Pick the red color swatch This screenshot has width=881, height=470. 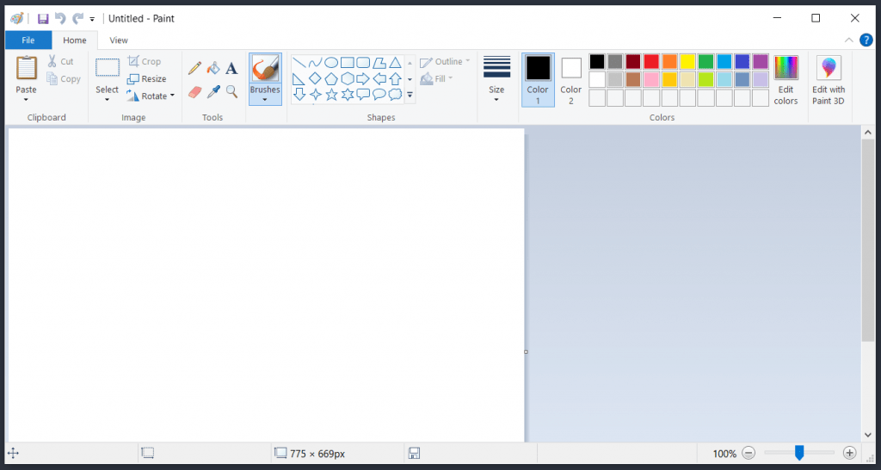pos(651,61)
